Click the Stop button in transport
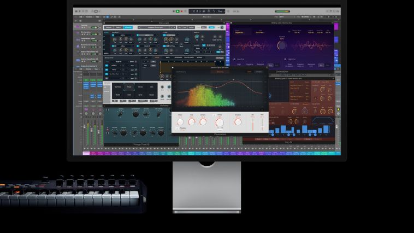 pos(173,11)
